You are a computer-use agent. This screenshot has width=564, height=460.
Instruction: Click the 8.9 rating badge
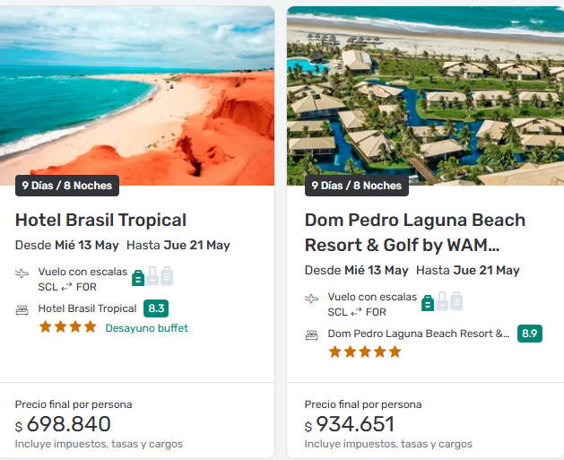(x=529, y=334)
